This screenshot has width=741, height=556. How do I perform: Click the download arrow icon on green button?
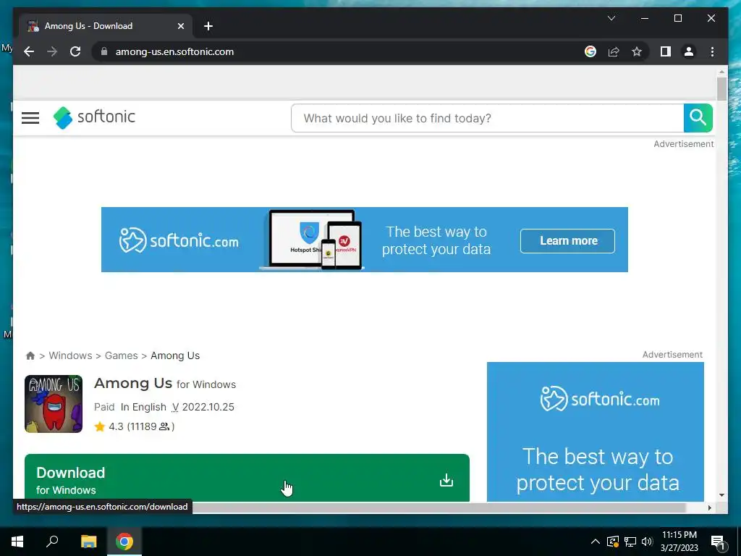[446, 481]
